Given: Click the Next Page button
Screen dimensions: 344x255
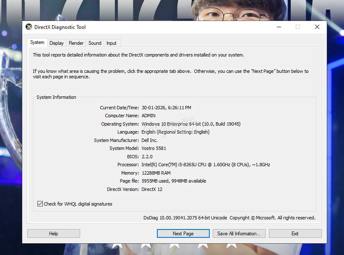Looking at the screenshot, I should [183, 234].
